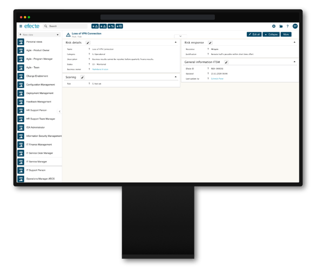Click the first quick-create toolbar button
This screenshot has width=316, height=268.
click(x=95, y=26)
